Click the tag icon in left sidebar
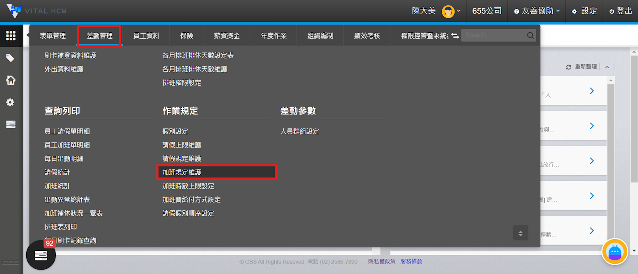638x274 pixels. click(x=10, y=58)
